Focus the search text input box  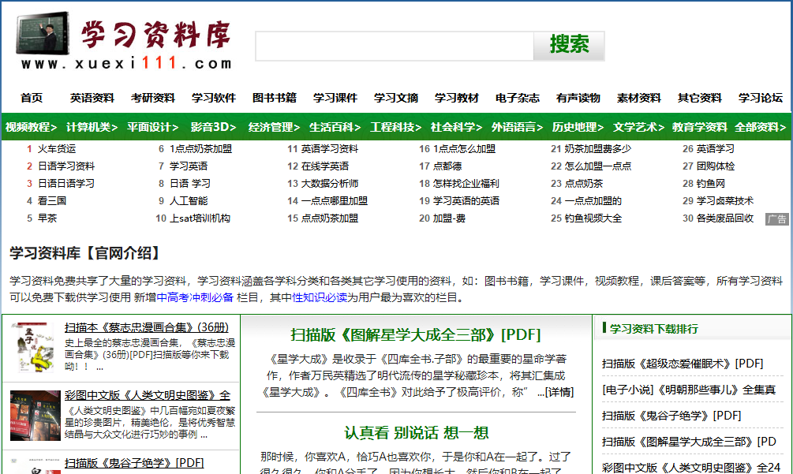(394, 46)
